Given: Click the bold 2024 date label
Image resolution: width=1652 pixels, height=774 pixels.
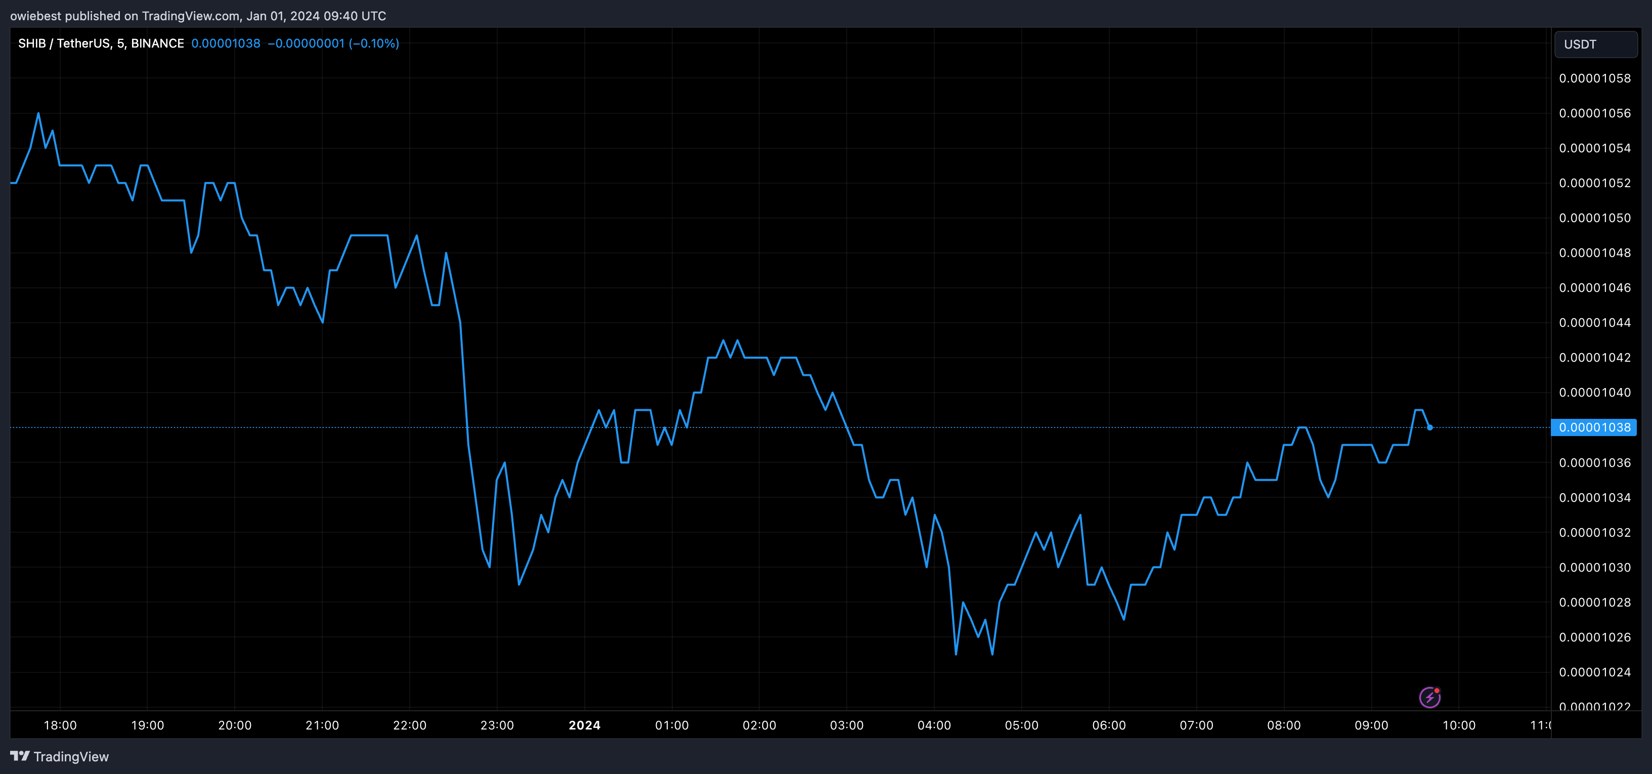Looking at the screenshot, I should tap(584, 725).
